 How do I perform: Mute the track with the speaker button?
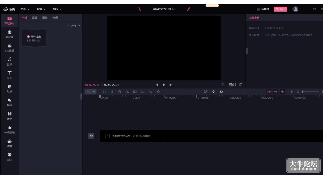(x=91, y=136)
